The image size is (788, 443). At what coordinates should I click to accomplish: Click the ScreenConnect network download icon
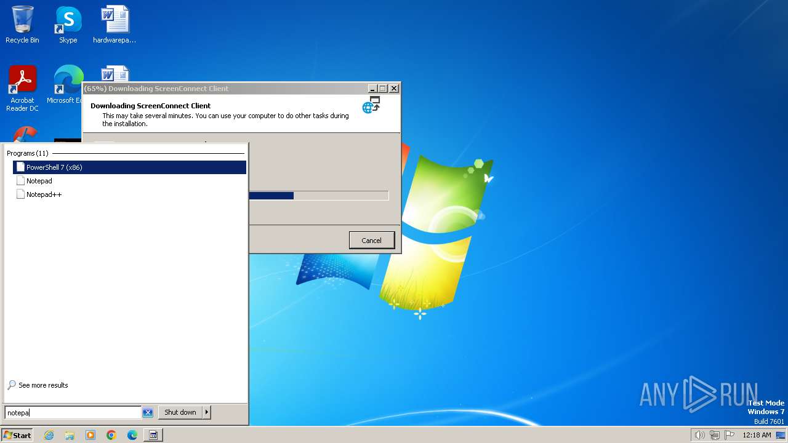[371, 105]
